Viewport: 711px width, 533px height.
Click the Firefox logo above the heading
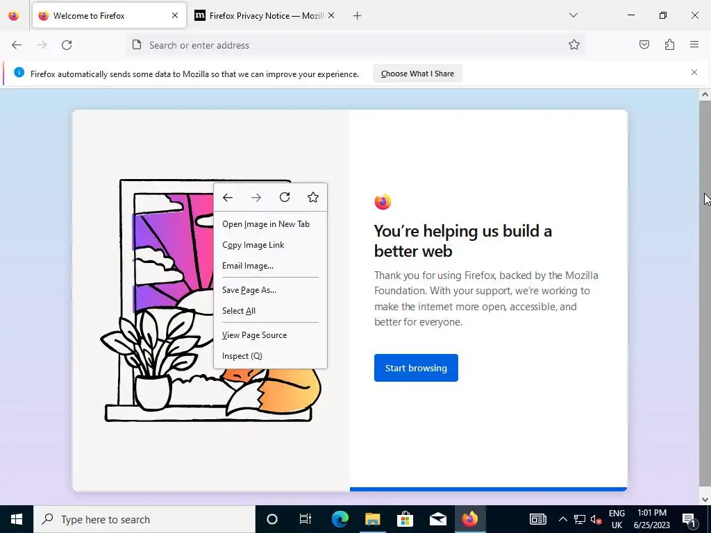(x=383, y=202)
